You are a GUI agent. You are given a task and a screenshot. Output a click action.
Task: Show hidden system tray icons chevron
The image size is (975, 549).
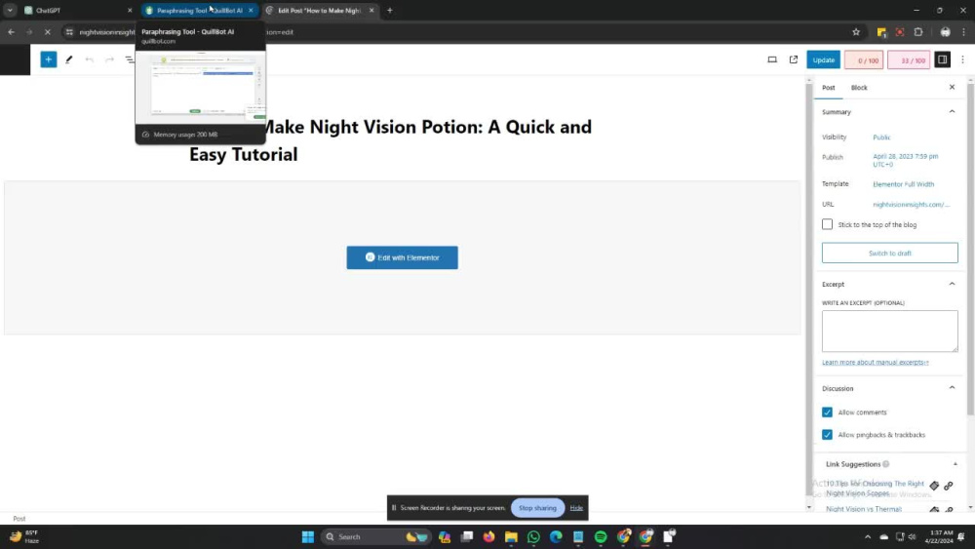[868, 536]
